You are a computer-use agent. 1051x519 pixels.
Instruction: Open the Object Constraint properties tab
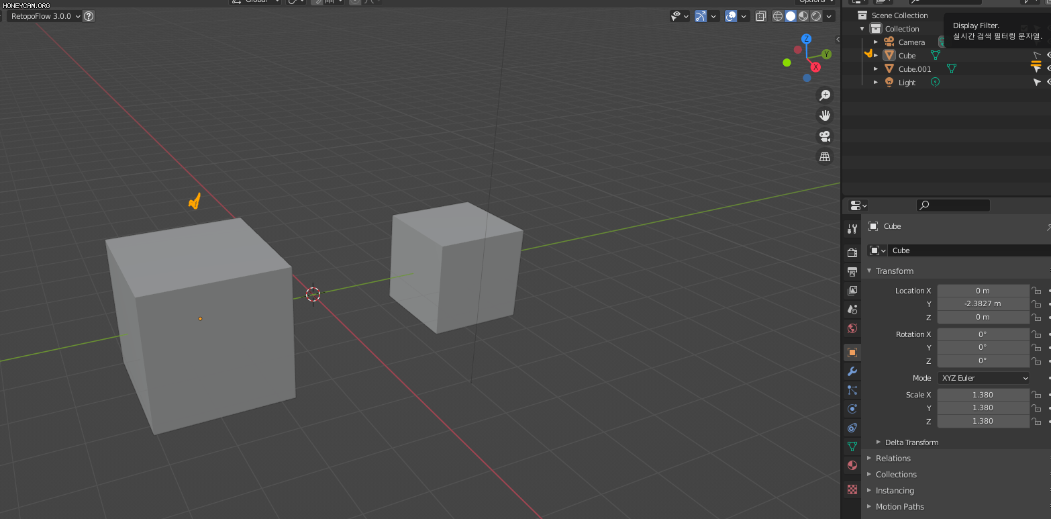pos(852,427)
